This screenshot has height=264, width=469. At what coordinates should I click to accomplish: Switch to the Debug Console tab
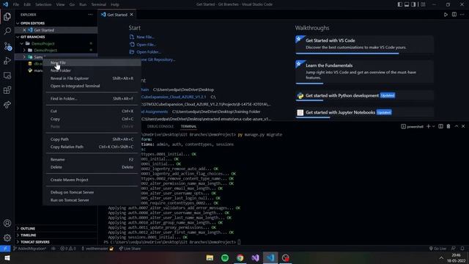coord(160,126)
